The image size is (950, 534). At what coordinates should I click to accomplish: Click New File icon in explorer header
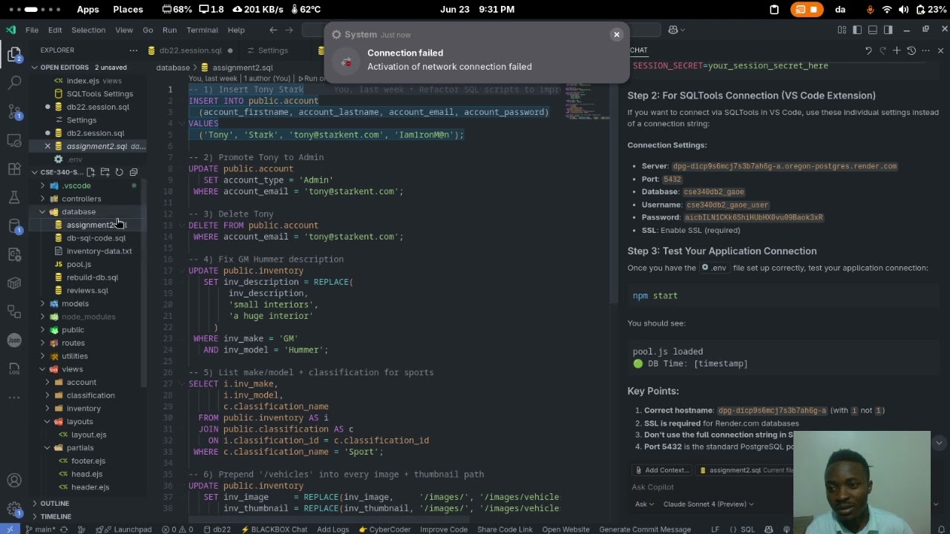(91, 172)
